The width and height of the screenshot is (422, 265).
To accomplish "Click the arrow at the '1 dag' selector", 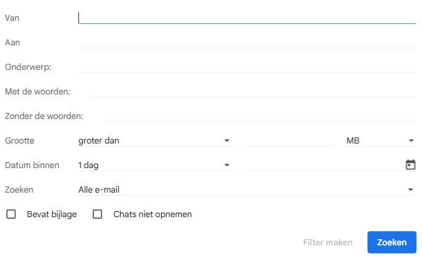I will pos(227,165).
